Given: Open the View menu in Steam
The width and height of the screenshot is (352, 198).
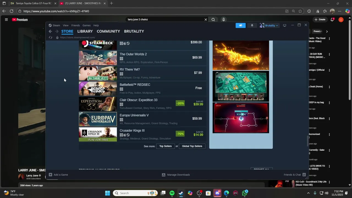Looking at the screenshot, I should click(x=65, y=25).
